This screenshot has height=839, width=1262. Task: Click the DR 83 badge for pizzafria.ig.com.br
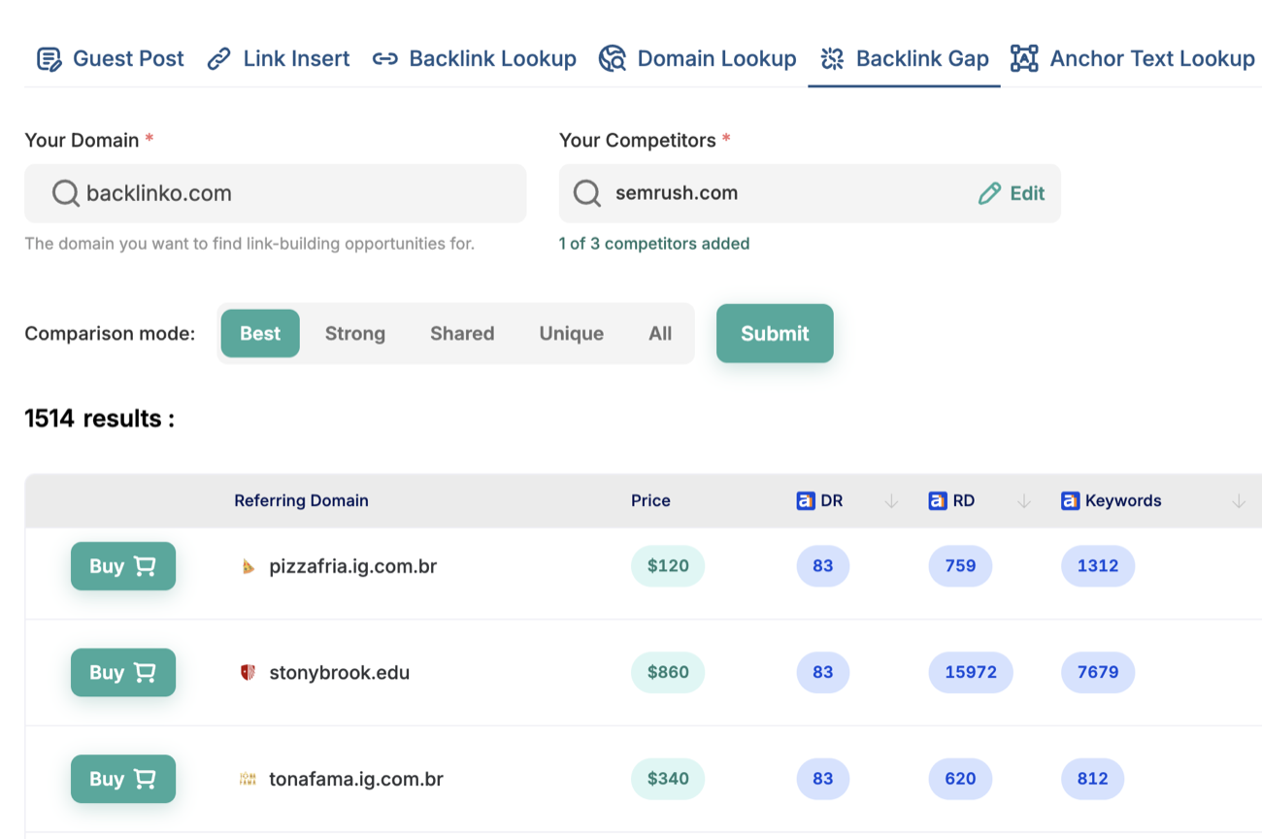(823, 566)
